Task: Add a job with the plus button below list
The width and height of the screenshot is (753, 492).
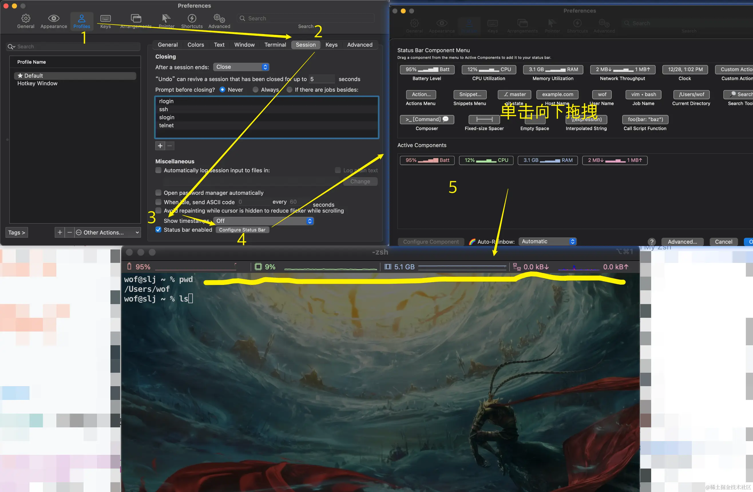Action: pyautogui.click(x=160, y=146)
